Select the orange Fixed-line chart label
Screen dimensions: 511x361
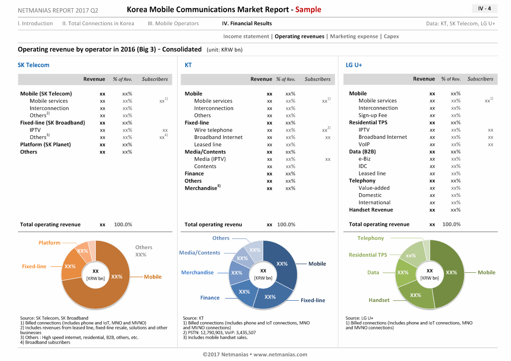[34, 266]
